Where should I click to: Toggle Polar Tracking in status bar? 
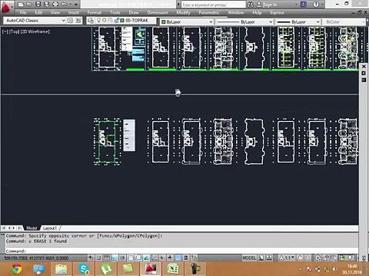click(122, 258)
